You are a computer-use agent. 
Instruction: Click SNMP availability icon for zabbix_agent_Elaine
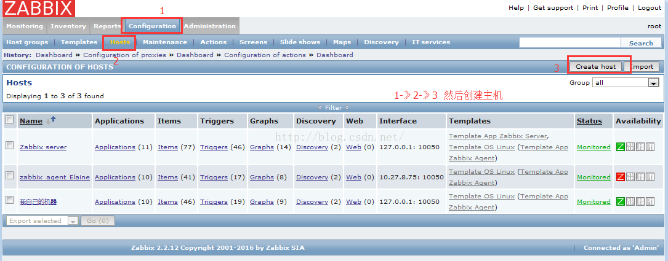tap(630, 177)
